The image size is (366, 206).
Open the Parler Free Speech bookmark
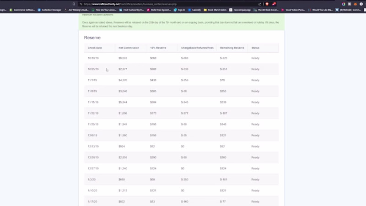point(159,10)
